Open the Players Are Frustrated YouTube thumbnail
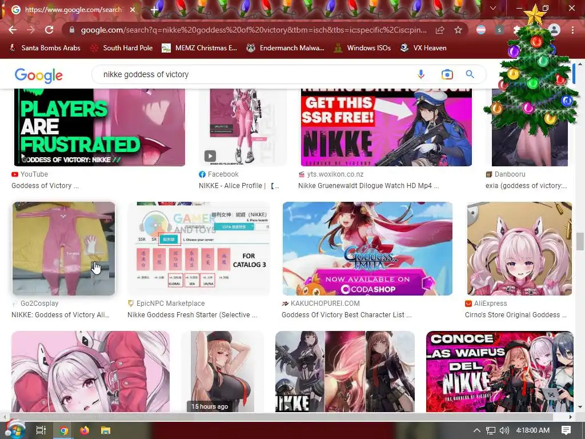This screenshot has width=585, height=439. pos(99,127)
